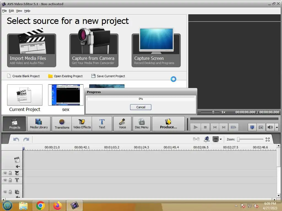Click the preview Play button
This screenshot has width=282, height=211.
click(x=196, y=127)
